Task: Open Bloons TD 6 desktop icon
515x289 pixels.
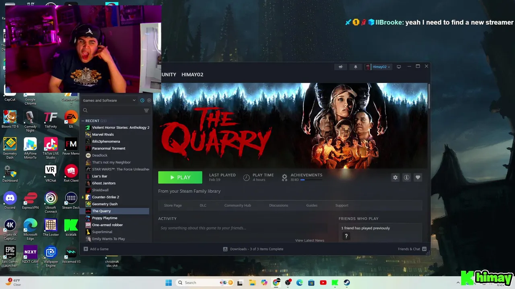Action: 10,119
